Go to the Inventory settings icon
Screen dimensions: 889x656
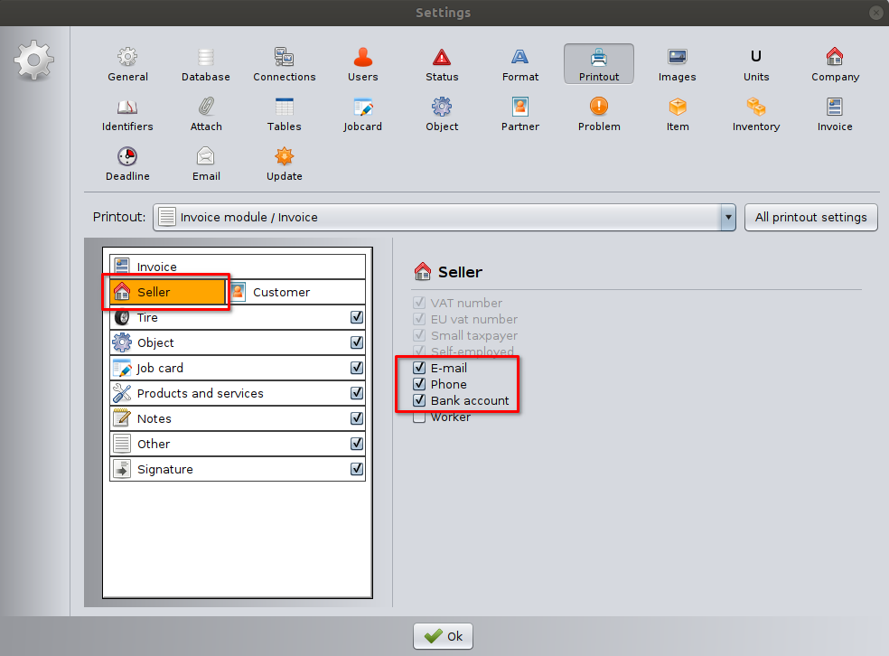coord(755,115)
